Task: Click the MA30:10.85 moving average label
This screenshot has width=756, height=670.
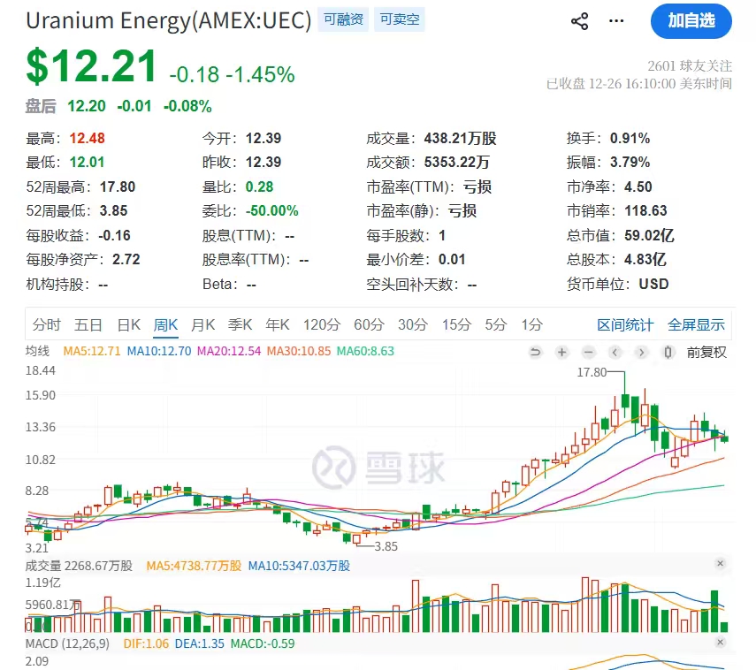Action: [299, 351]
